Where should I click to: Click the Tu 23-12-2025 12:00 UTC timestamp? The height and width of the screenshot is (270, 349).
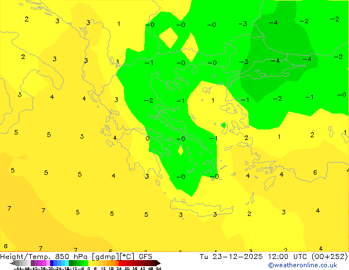click(x=254, y=256)
